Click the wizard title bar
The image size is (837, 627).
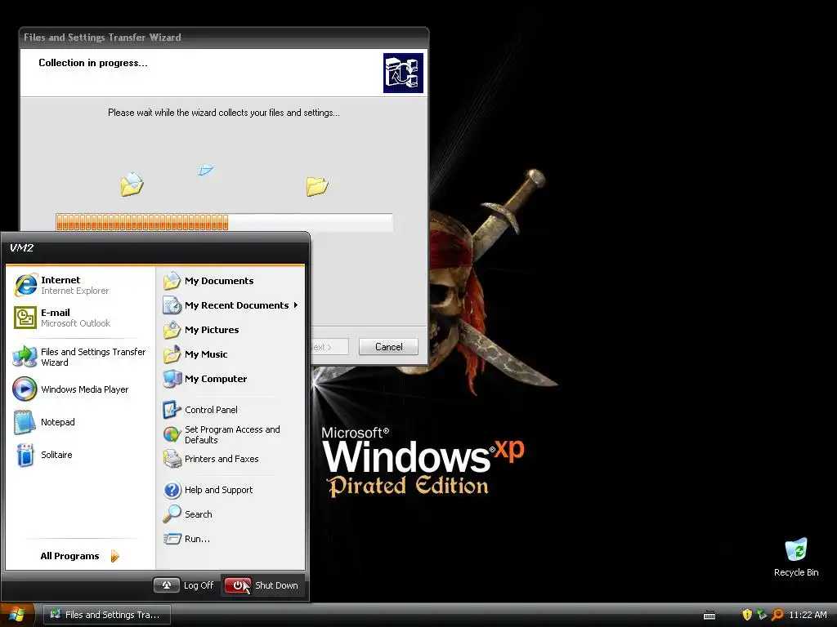(224, 38)
